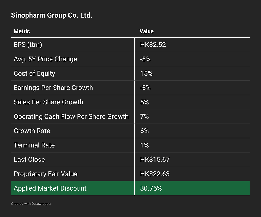Click the title 'Sinopharm Group Co. Ltd.'
The image size is (261, 217).
click(52, 15)
